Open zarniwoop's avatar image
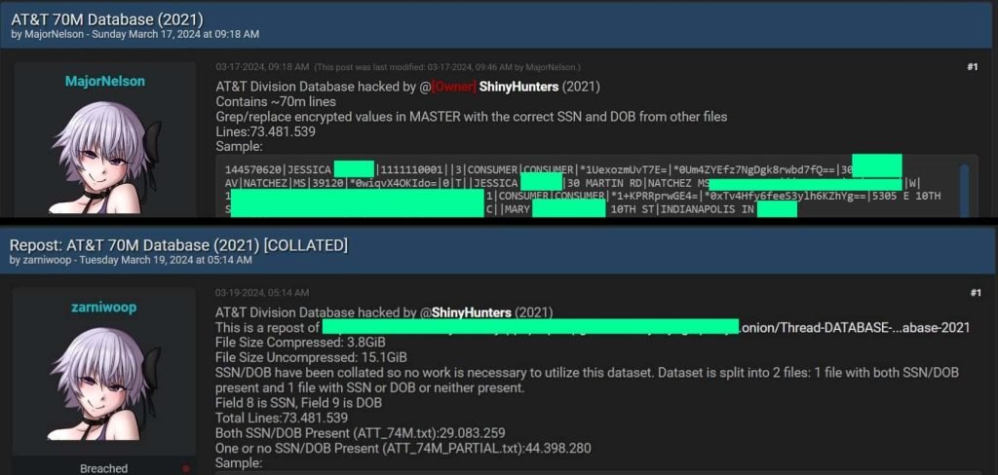The width and height of the screenshot is (998, 475). pyautogui.click(x=103, y=389)
